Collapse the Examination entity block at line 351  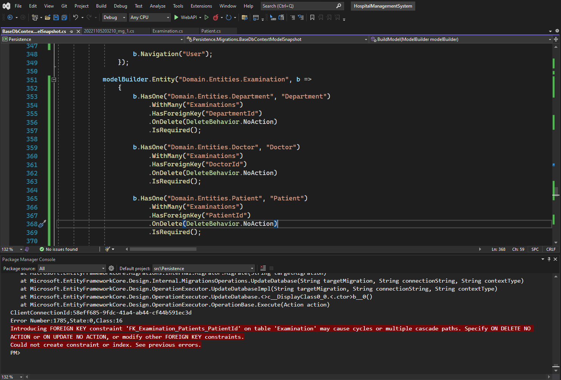point(54,80)
